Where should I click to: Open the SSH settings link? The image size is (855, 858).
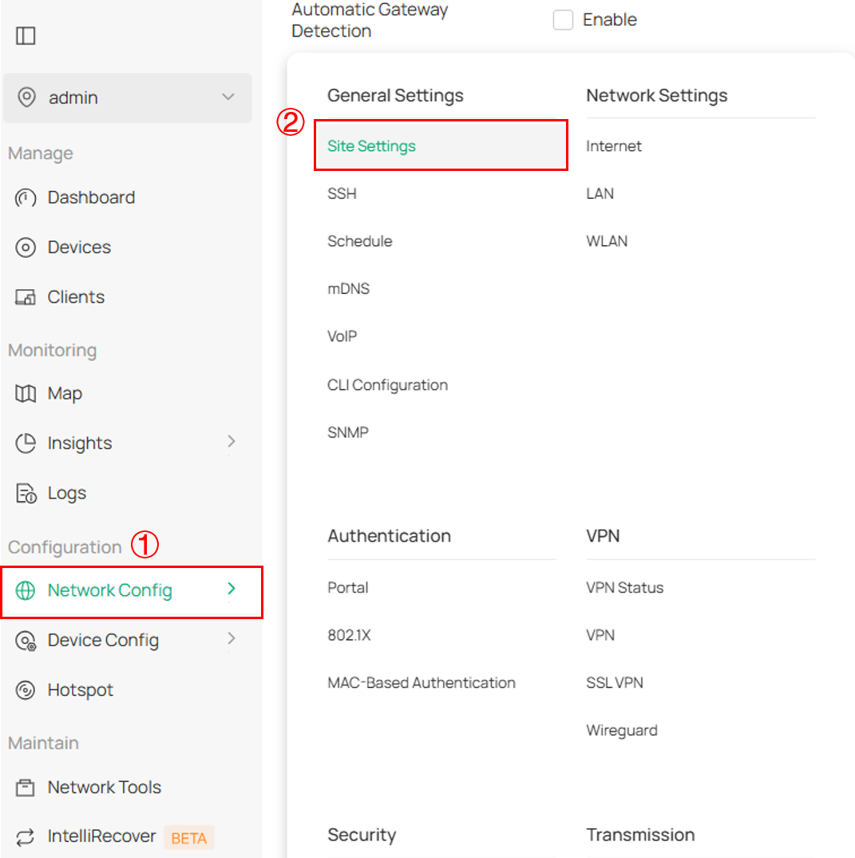pyautogui.click(x=342, y=193)
